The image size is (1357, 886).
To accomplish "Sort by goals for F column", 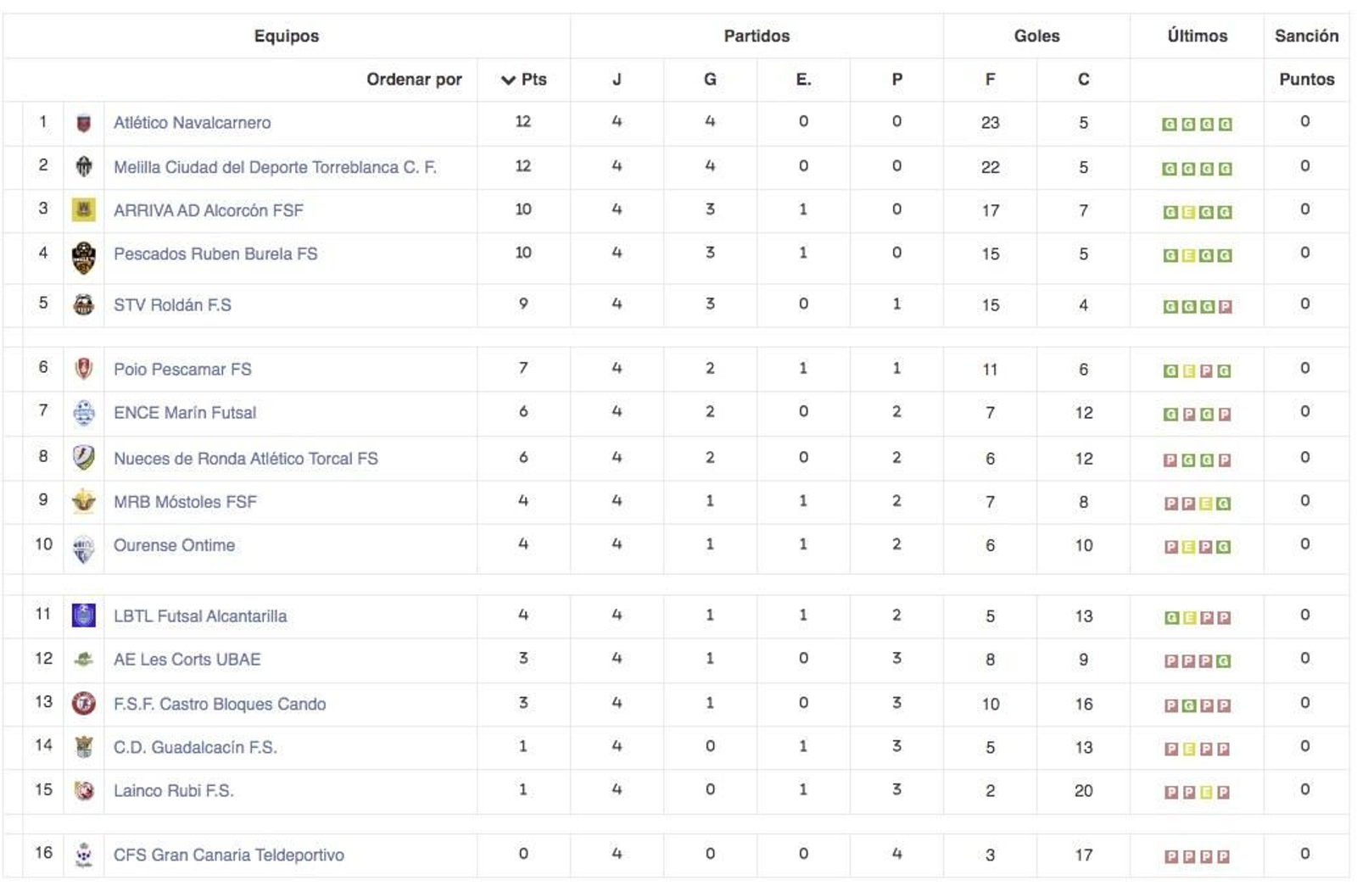I will tap(990, 80).
